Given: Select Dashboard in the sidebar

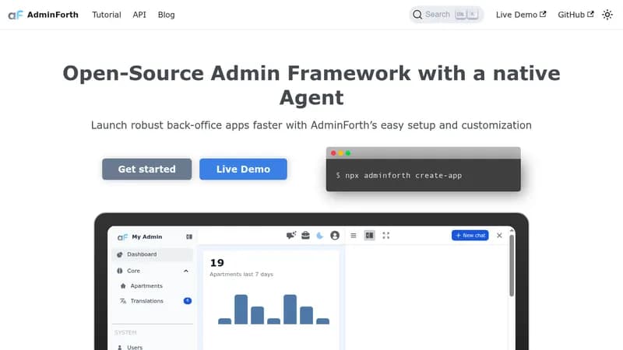Looking at the screenshot, I should coord(153,254).
